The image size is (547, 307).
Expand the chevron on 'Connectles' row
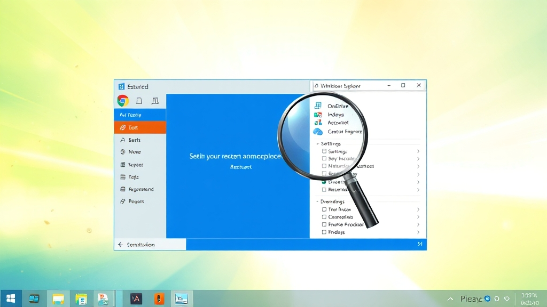(418, 217)
